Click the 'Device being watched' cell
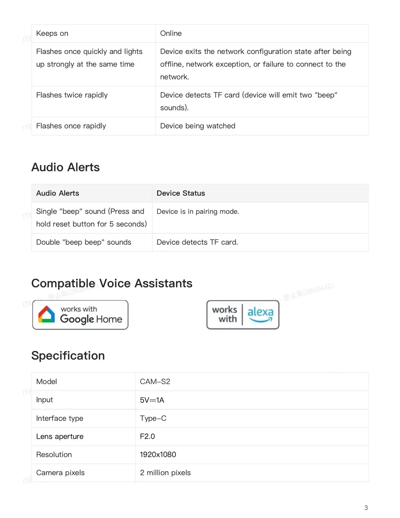 198,126
